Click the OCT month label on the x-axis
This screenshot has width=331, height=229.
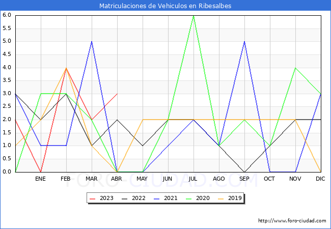tap(269, 179)
